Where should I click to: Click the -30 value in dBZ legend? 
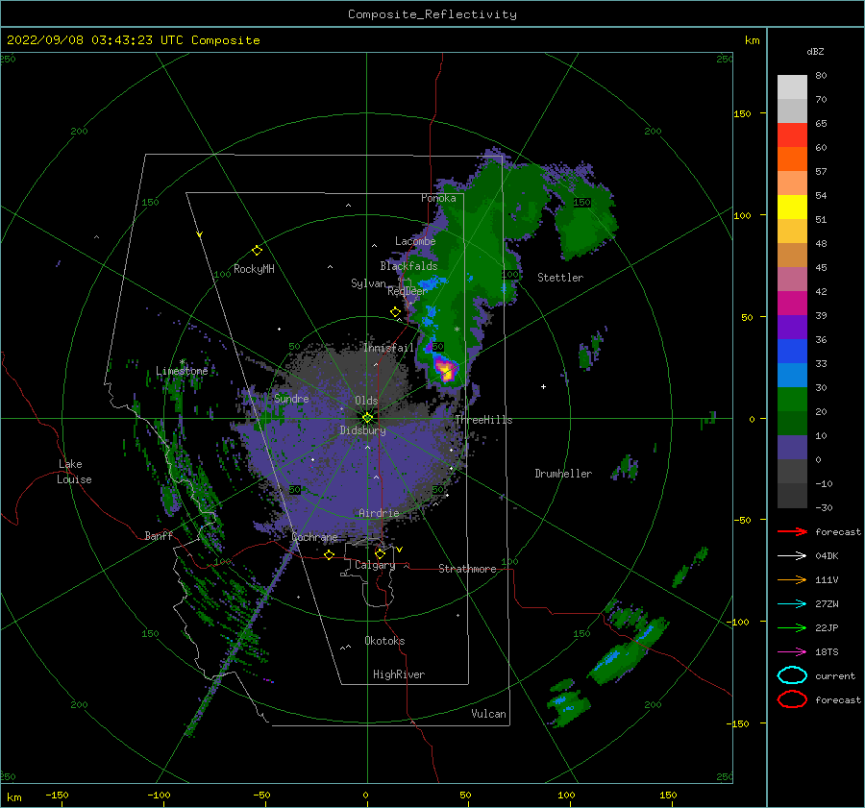825,508
